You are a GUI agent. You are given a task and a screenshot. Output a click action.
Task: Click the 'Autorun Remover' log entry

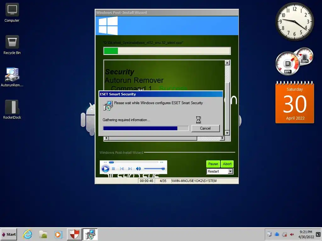134,80
